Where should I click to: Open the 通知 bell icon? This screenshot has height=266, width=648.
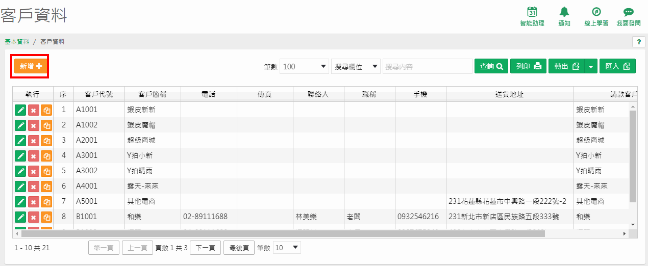(564, 12)
